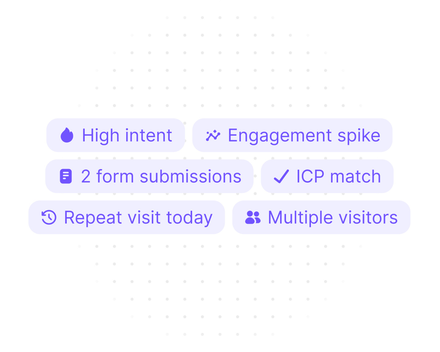Click the spike chart icon beside Engagement
This screenshot has height=352, width=440.
(213, 135)
